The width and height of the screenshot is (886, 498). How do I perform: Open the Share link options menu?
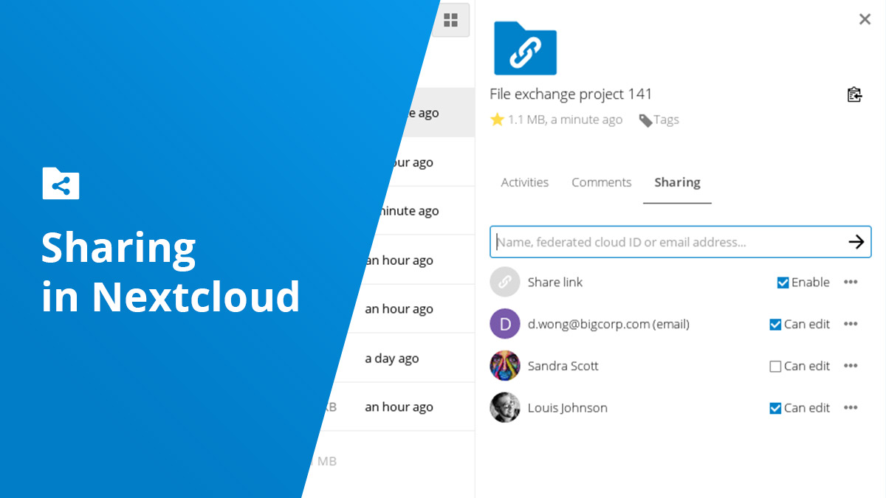(x=851, y=282)
